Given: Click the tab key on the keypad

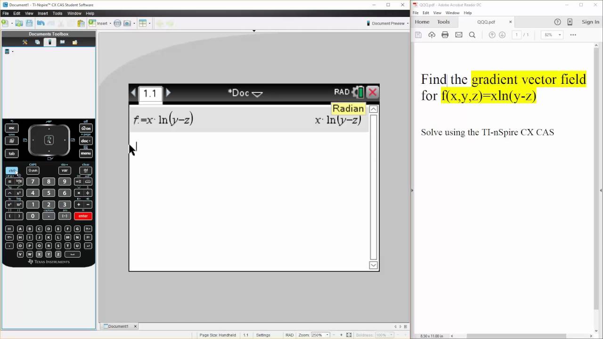Looking at the screenshot, I should click(12, 153).
